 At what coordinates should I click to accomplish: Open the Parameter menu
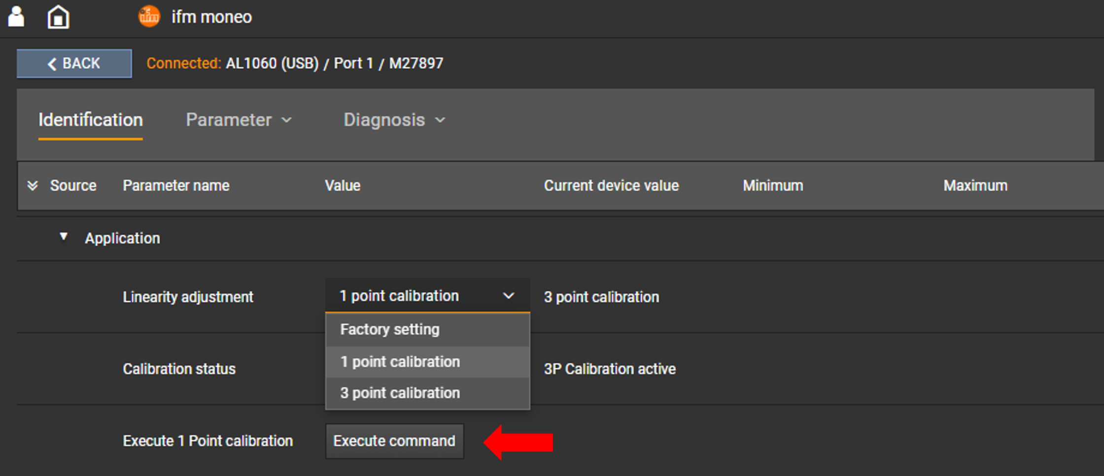pos(229,120)
